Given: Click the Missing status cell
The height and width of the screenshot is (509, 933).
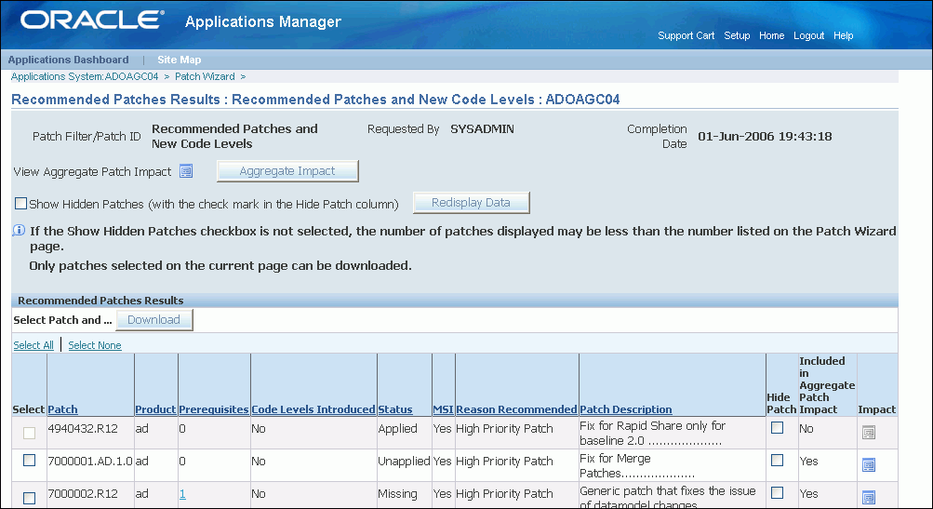Looking at the screenshot, I should click(x=397, y=494).
